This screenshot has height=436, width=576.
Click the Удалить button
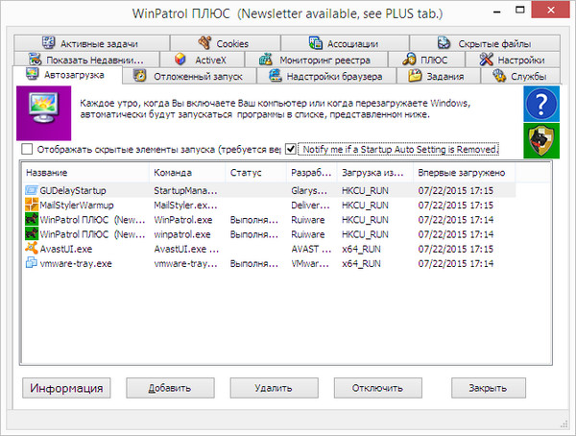[274, 388]
